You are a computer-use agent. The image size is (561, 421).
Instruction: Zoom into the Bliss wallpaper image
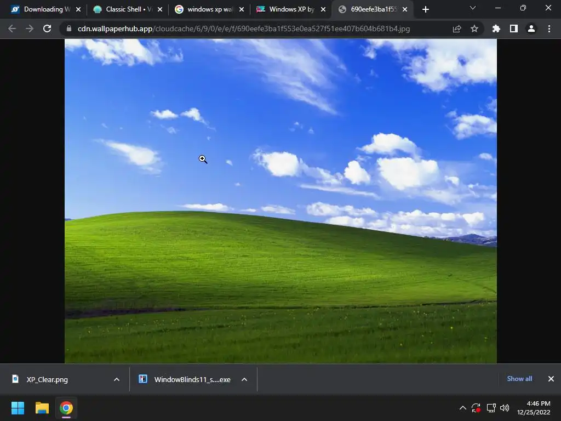280,201
